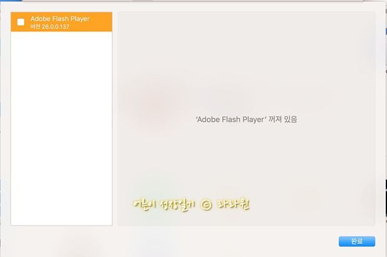Click the 라라원 watermark text
The height and width of the screenshot is (257, 387).
[233, 205]
